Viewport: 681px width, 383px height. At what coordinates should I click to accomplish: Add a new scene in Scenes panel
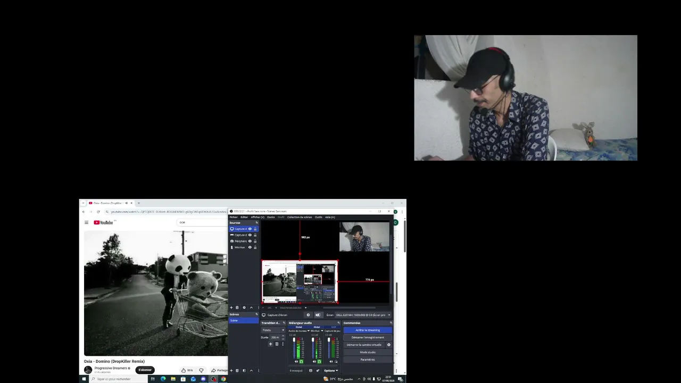231,370
